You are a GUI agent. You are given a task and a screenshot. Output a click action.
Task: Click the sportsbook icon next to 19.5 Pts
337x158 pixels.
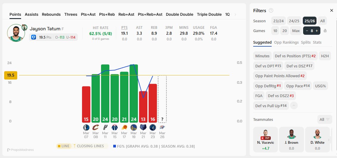point(34,37)
